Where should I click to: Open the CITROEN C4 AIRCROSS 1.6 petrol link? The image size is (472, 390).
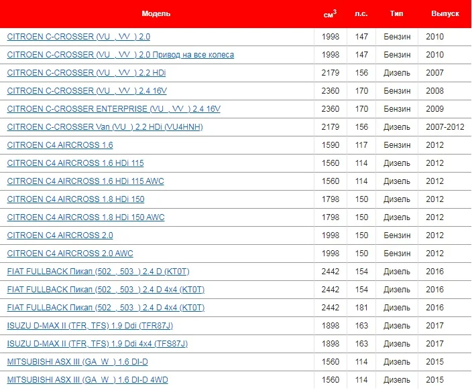click(x=60, y=144)
